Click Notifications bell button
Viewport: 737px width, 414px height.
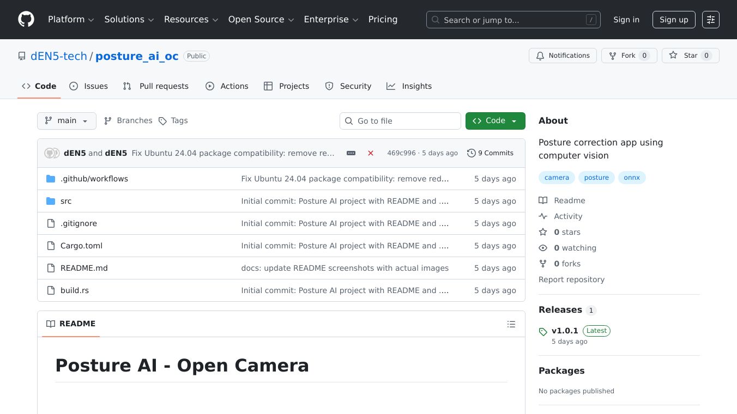563,56
